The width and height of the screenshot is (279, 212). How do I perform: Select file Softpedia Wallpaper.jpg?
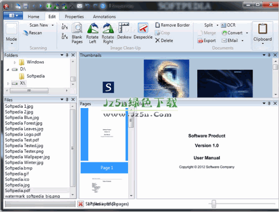coord(27,157)
